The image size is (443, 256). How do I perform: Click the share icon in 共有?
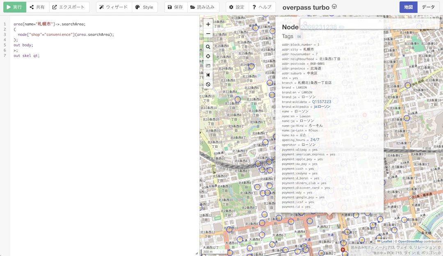32,7
